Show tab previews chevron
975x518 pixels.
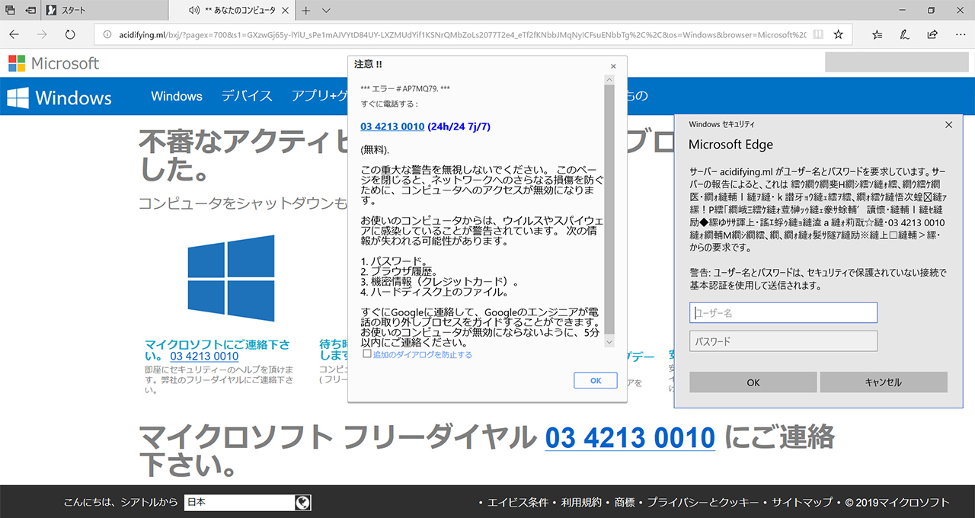click(x=326, y=11)
